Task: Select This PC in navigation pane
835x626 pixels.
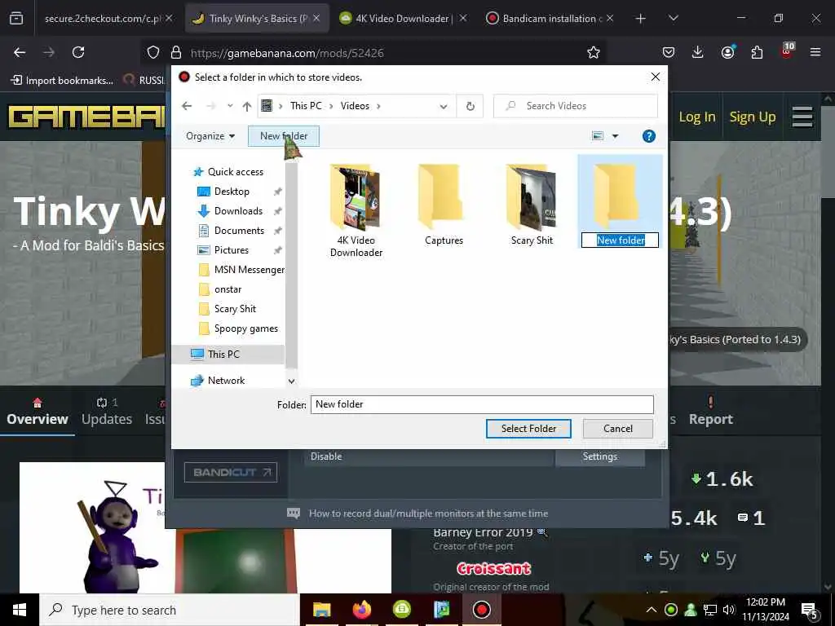Action: point(223,355)
